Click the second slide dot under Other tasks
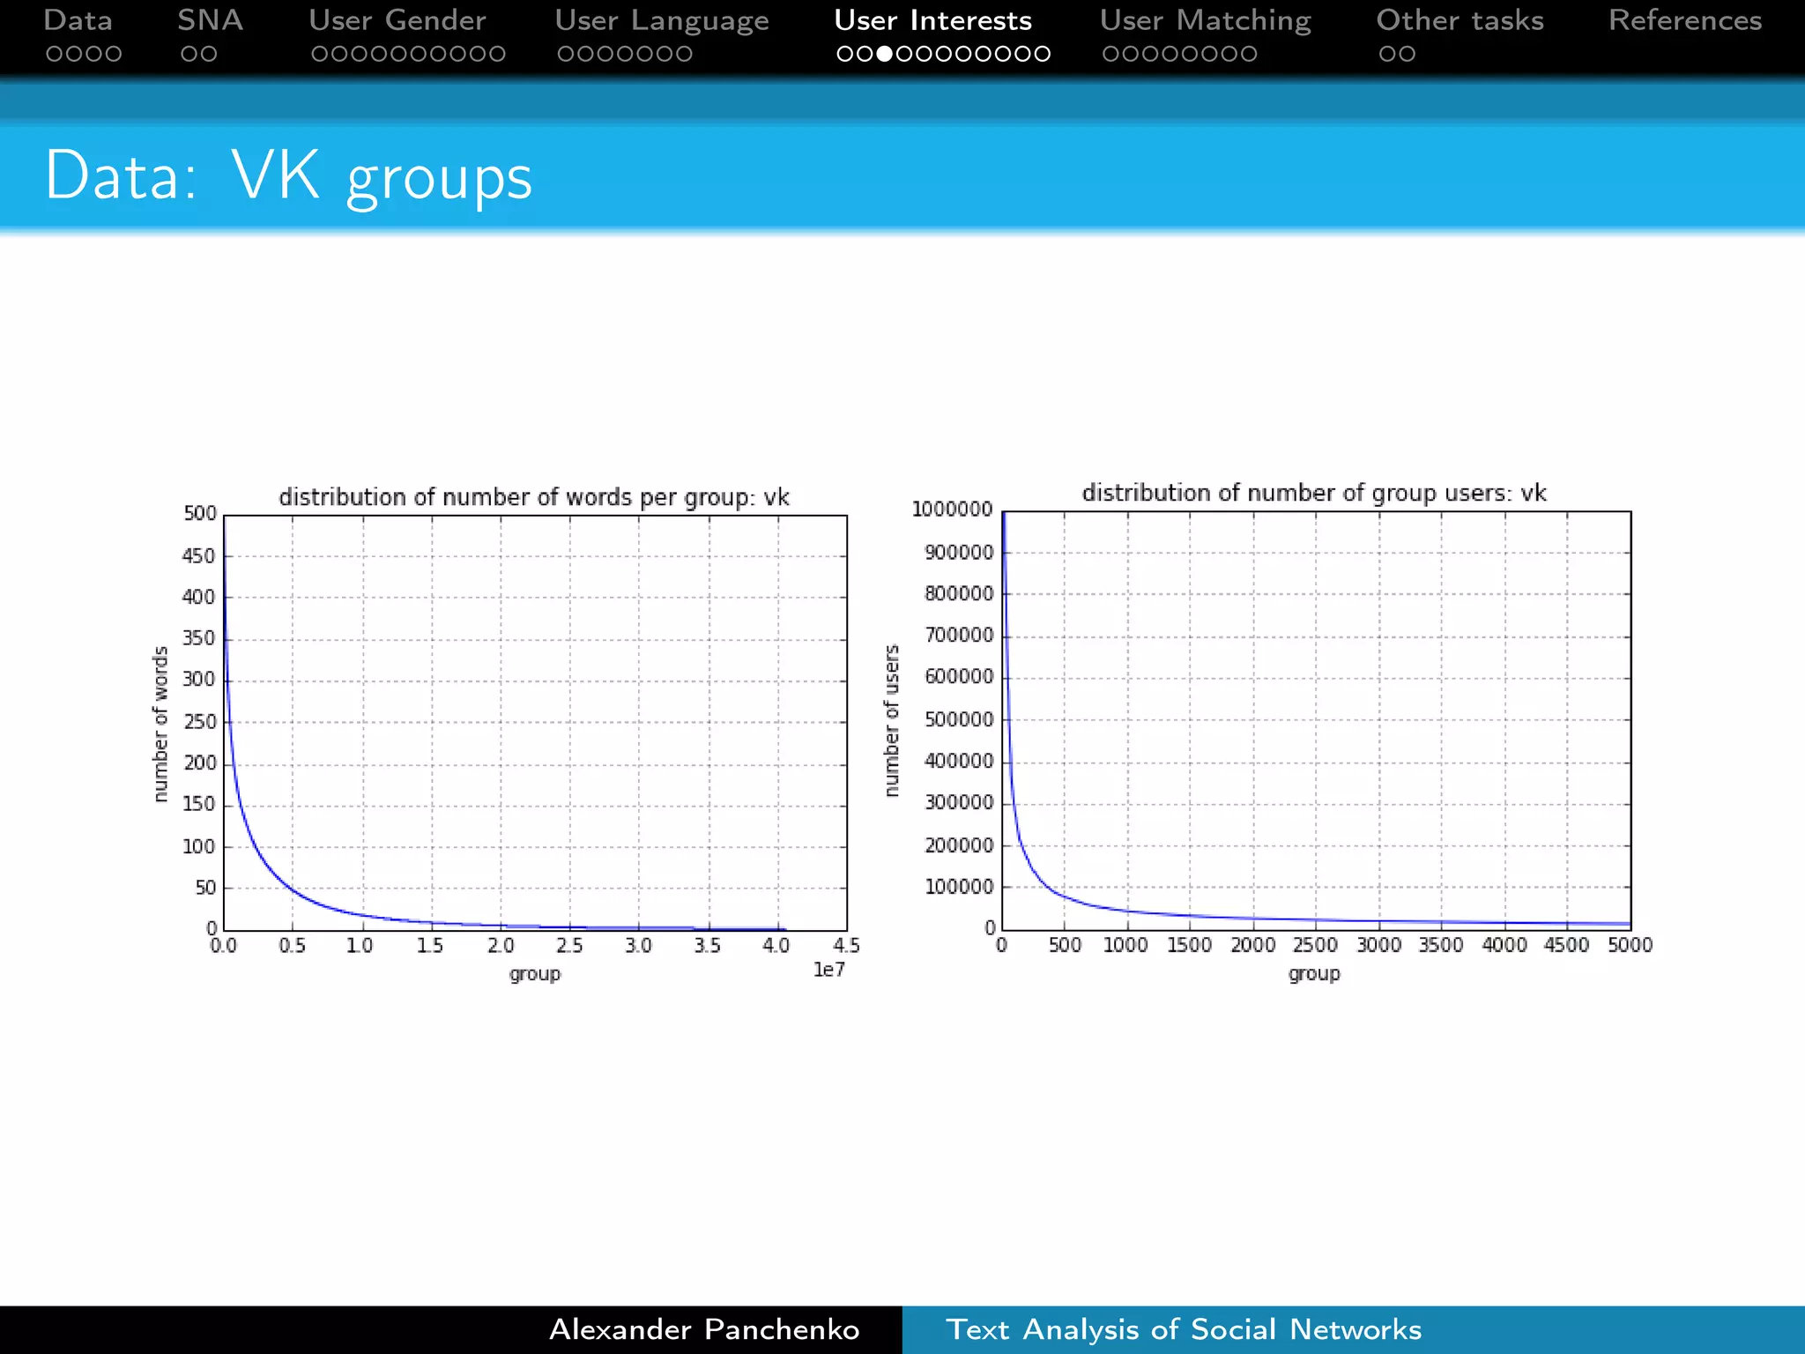Viewport: 1805px width, 1354px height. [1408, 54]
